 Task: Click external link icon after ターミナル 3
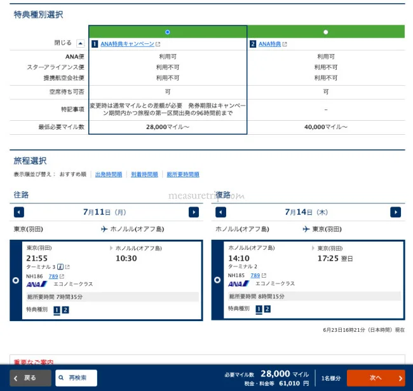coord(67,267)
